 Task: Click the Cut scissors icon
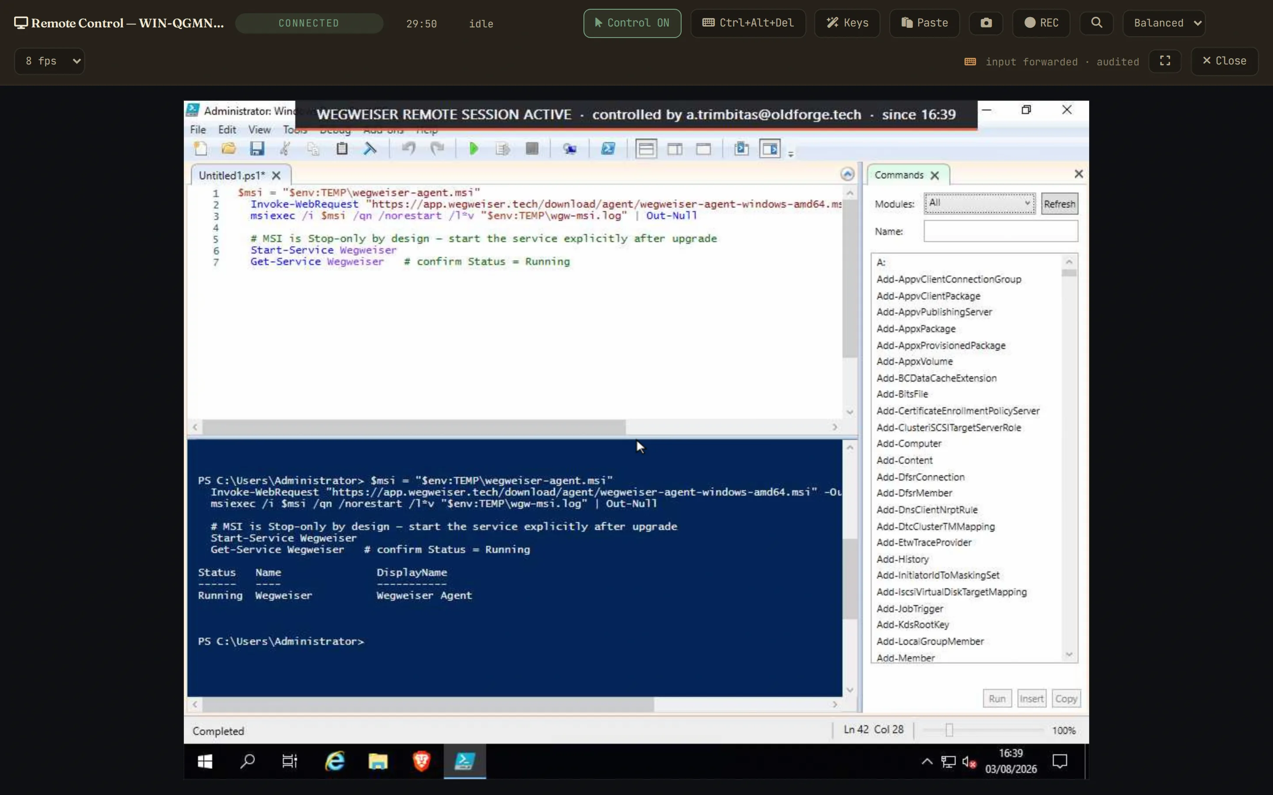tap(285, 149)
